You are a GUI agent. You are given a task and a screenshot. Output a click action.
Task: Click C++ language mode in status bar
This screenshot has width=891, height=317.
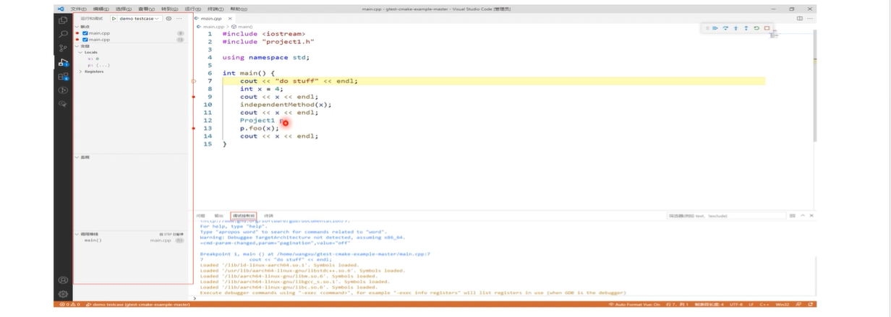pyautogui.click(x=764, y=305)
